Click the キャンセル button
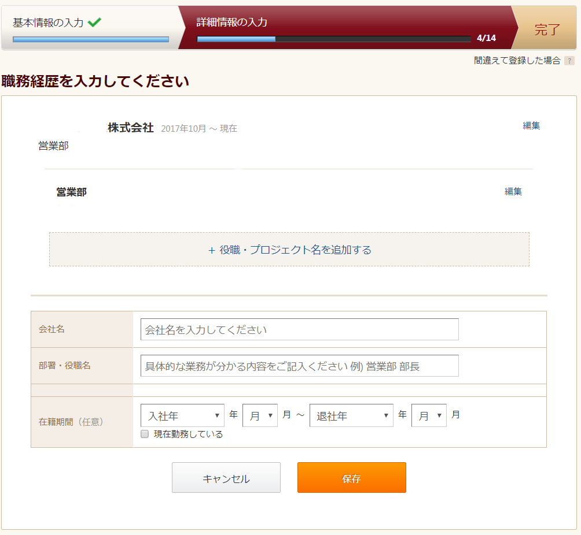Screen dimensions: 581x535 [226, 478]
